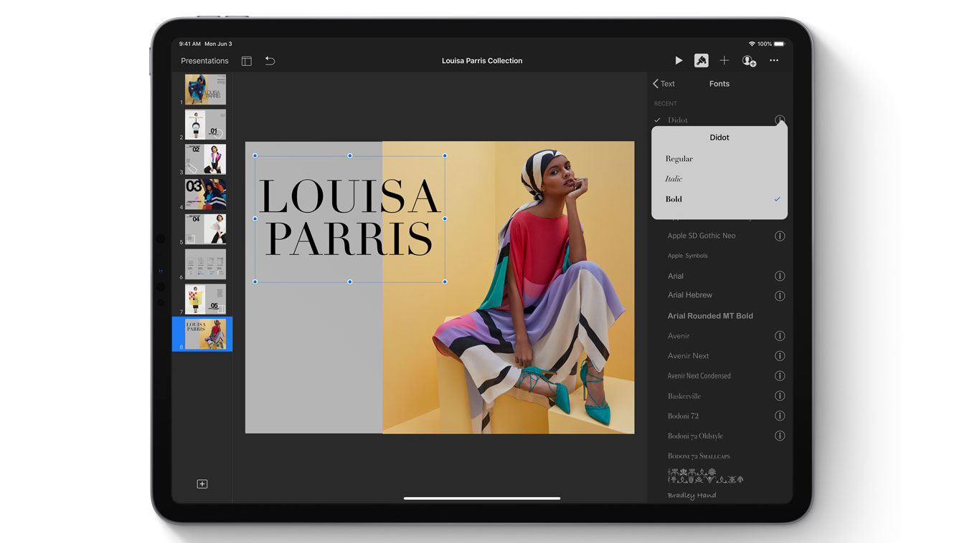
Task: Open slide 2 thumbnail
Action: pyautogui.click(x=205, y=125)
